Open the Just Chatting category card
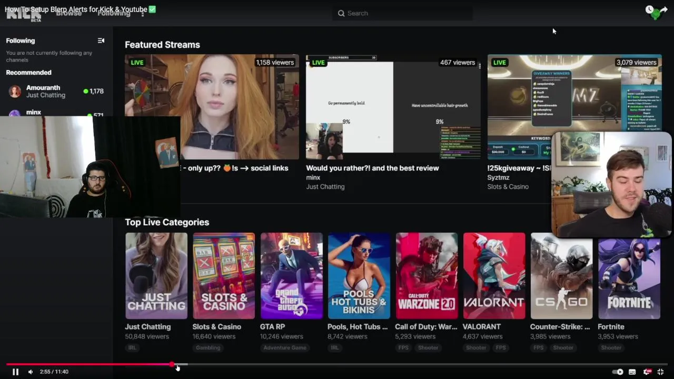This screenshot has height=379, width=674. tap(156, 276)
